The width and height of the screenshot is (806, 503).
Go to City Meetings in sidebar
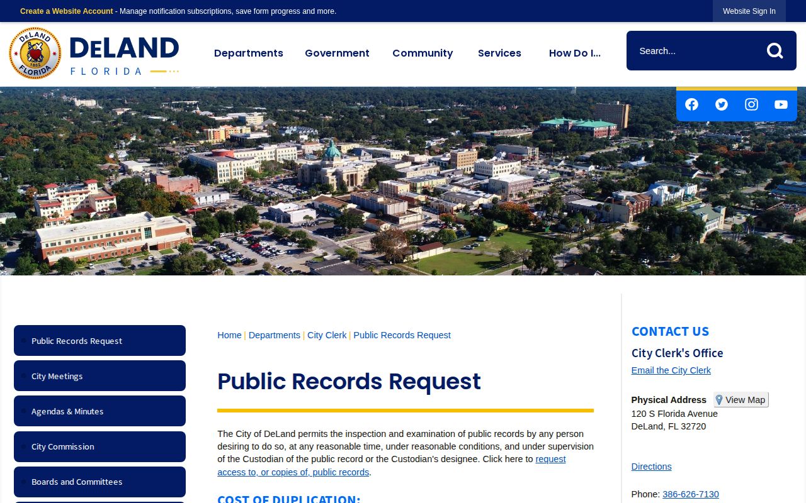99,376
